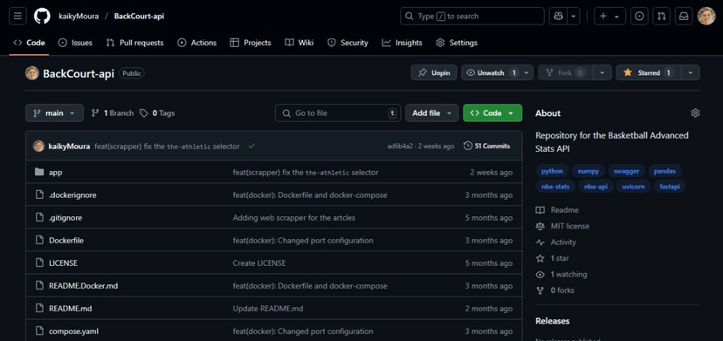Image resolution: width=723 pixels, height=341 pixels.
Task: Open the Add file dropdown
Action: (431, 113)
